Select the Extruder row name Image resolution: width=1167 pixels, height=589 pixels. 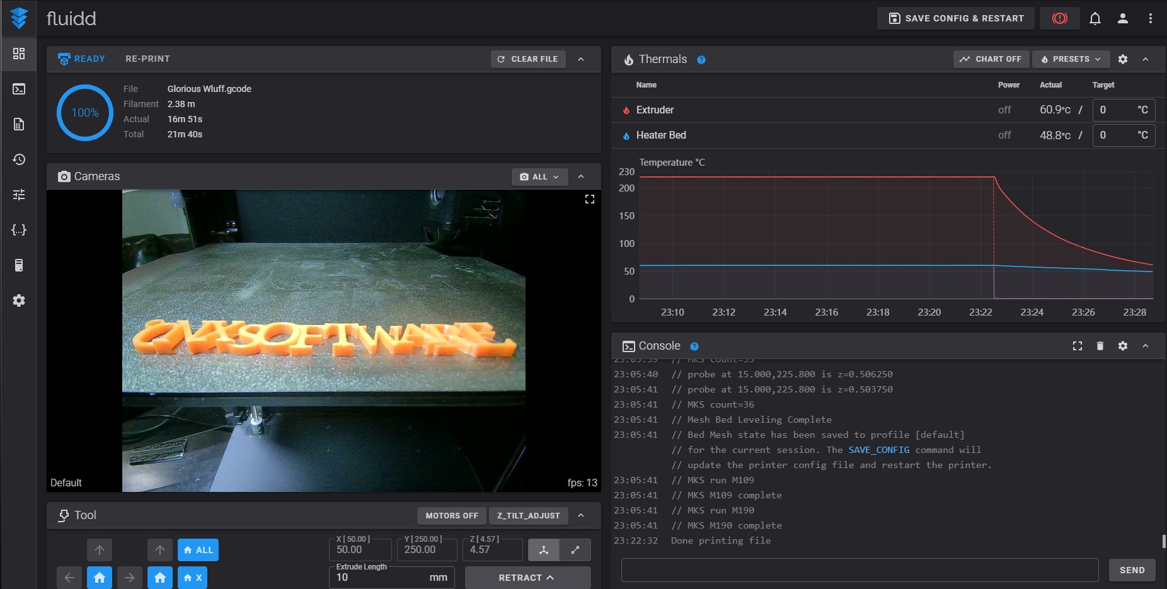tap(655, 110)
